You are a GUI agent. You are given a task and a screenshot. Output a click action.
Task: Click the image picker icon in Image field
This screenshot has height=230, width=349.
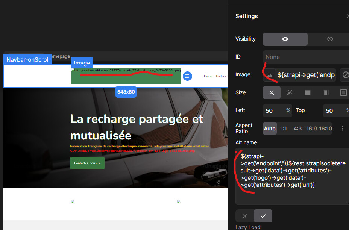coord(269,75)
